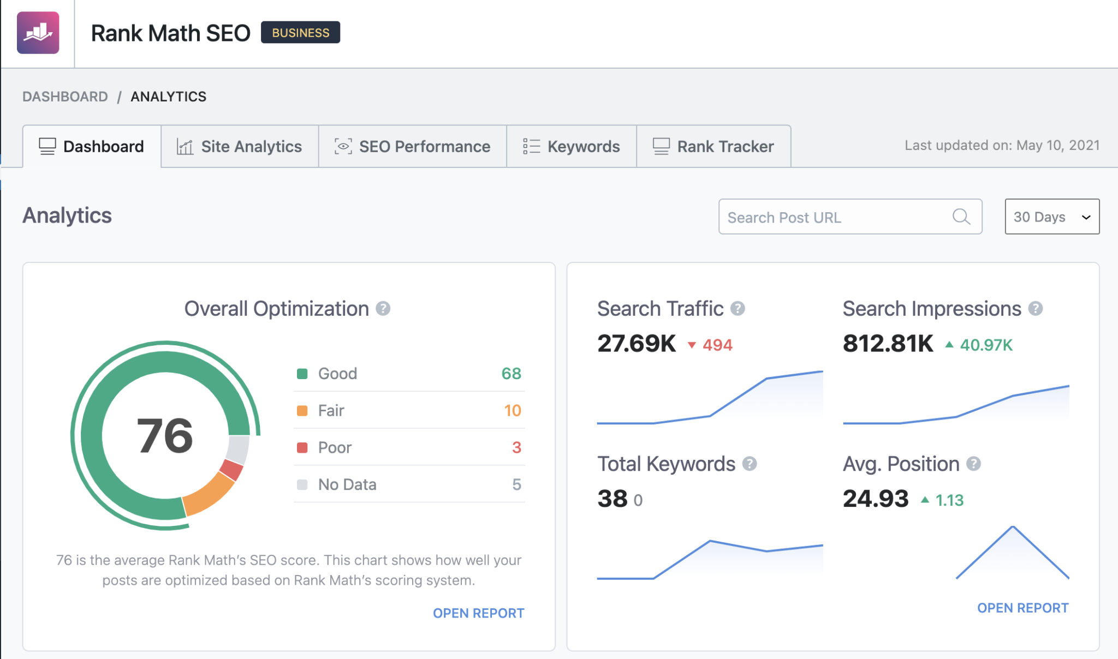
Task: Click the Site Analytics chart icon
Action: [x=185, y=146]
